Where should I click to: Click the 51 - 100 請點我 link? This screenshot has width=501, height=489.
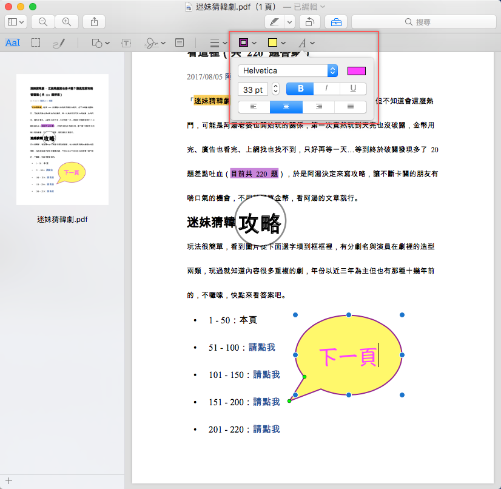[261, 347]
